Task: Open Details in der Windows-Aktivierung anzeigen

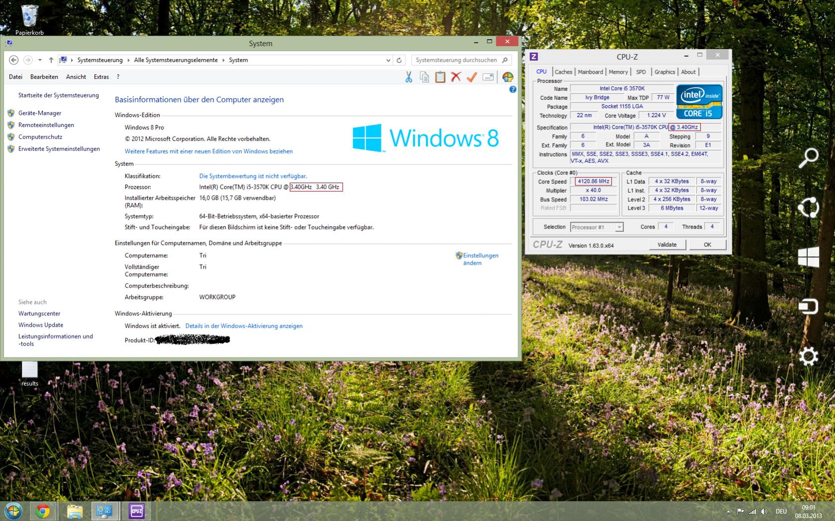Action: click(244, 326)
